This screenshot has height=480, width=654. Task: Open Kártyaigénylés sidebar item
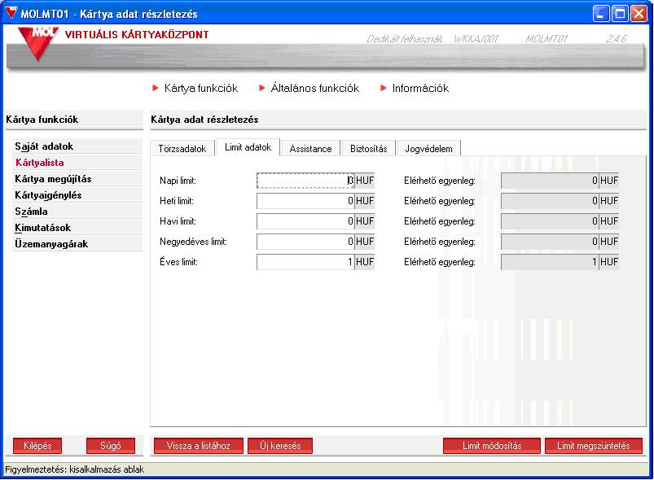coord(77,195)
